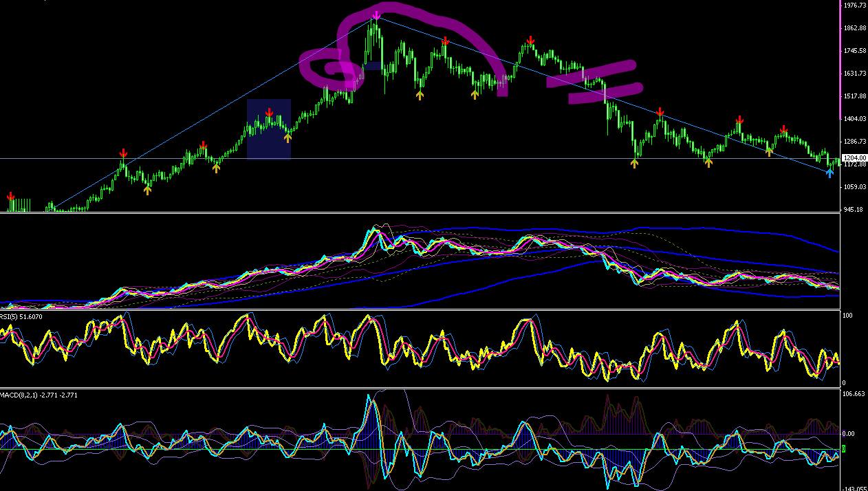This screenshot has height=491, width=868.
Task: Click the last red down arrow before the chart end
Action: (x=783, y=129)
